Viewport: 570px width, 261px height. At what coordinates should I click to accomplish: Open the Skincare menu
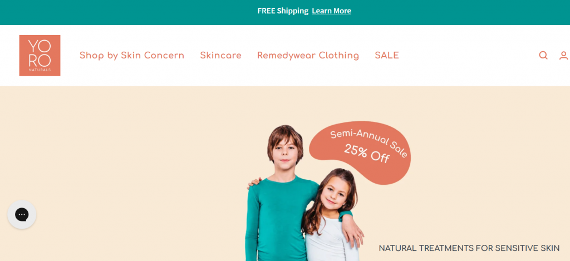click(x=220, y=55)
